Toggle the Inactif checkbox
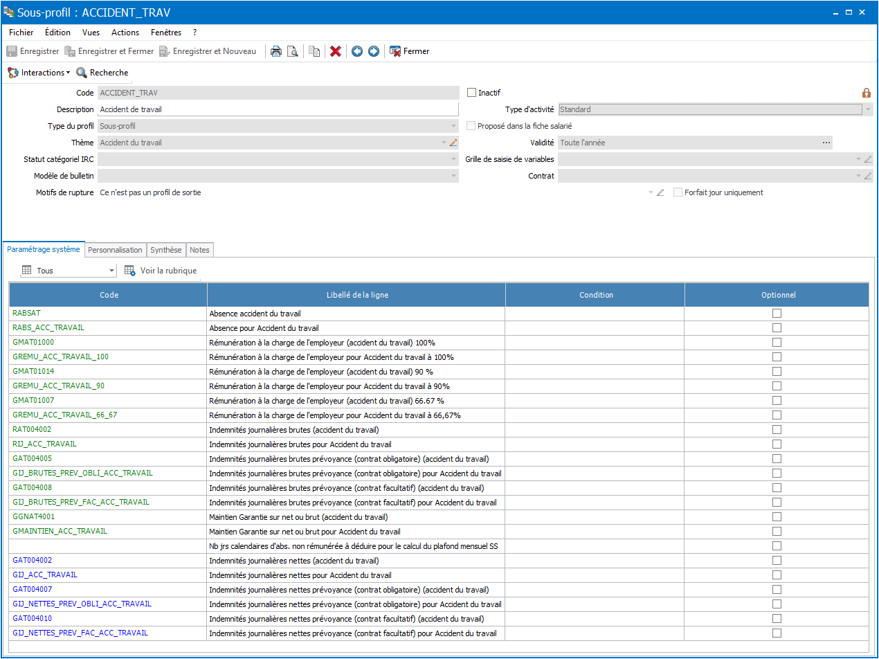Screen dimensions: 879x659 click(472, 93)
